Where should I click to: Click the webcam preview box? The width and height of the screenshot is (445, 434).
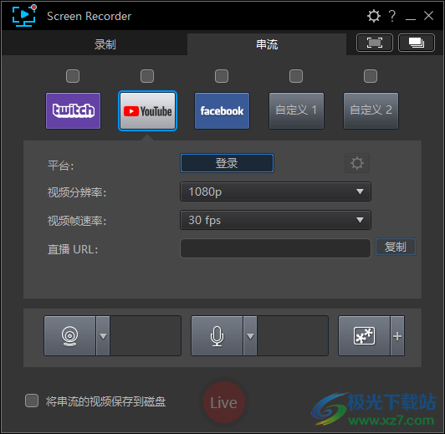tap(146, 336)
